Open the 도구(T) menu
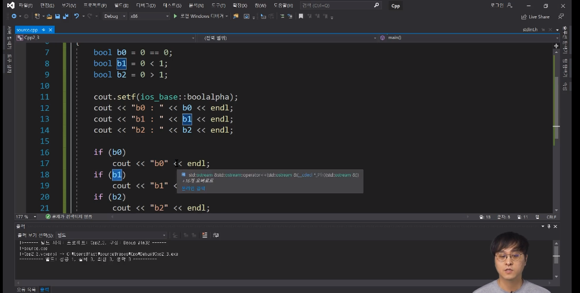This screenshot has width=580, height=293. [x=218, y=5]
